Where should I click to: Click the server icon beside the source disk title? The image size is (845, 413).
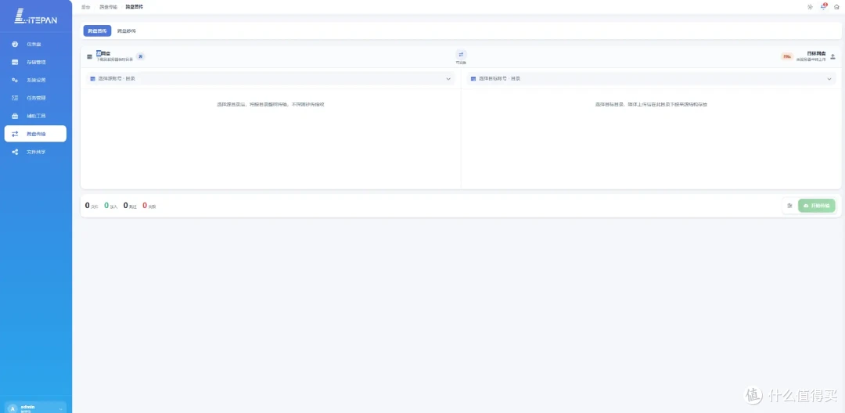tap(89, 56)
